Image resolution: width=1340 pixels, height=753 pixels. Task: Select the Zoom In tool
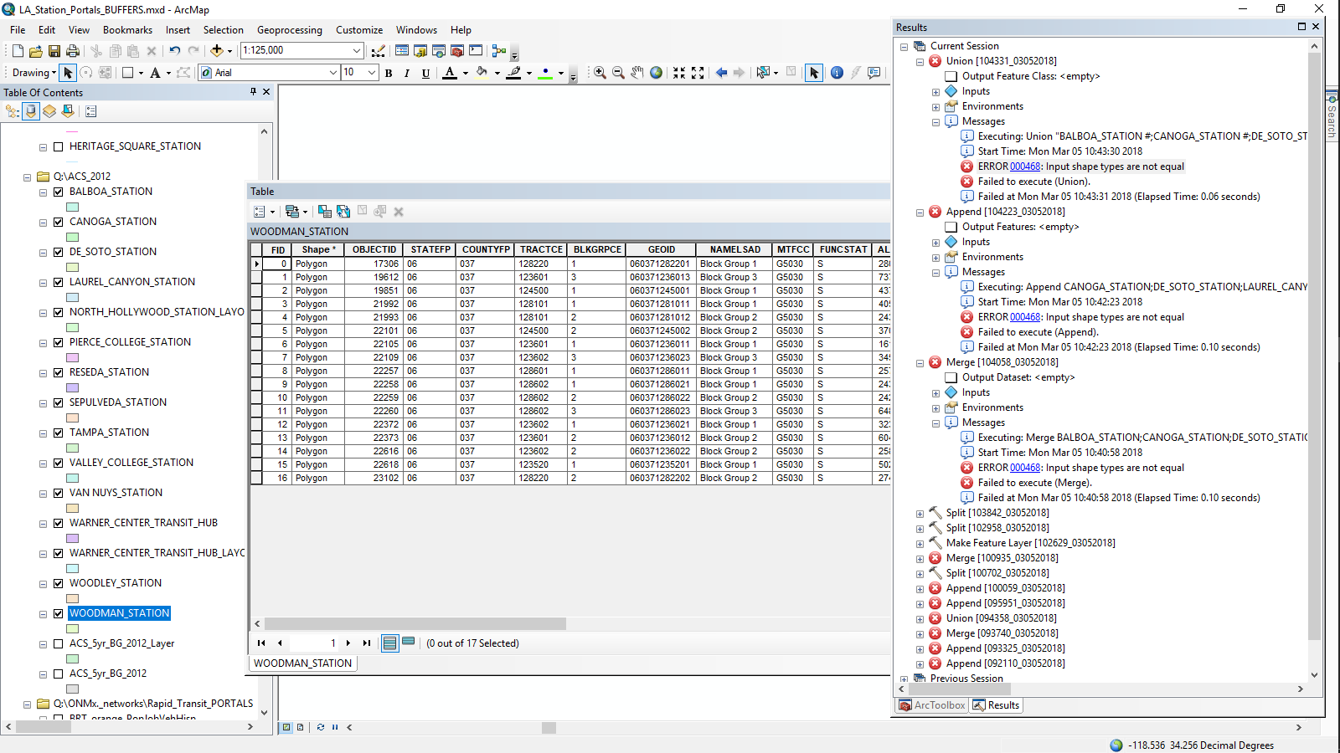(600, 73)
